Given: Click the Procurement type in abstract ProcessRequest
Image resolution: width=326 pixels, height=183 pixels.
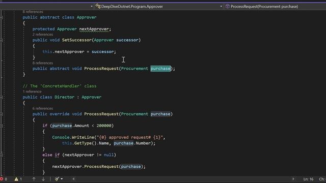Looking at the screenshot, I should [x=134, y=69].
